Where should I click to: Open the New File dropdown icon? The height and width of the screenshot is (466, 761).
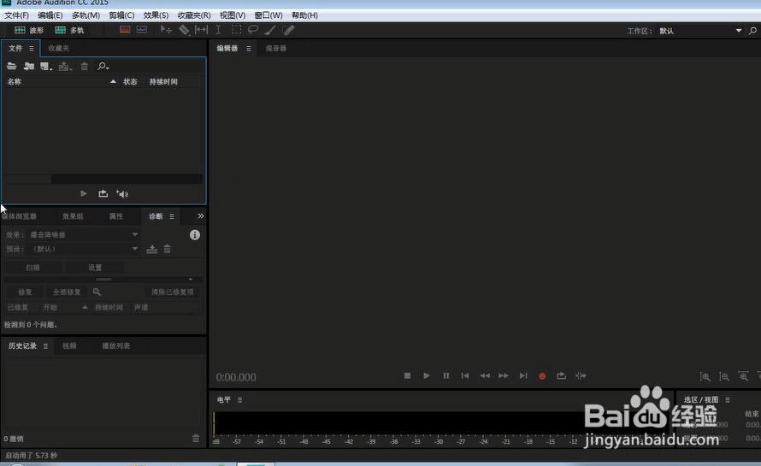[x=46, y=67]
